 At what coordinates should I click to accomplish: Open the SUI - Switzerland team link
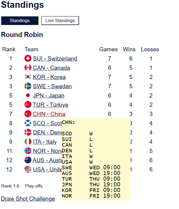[55, 58]
